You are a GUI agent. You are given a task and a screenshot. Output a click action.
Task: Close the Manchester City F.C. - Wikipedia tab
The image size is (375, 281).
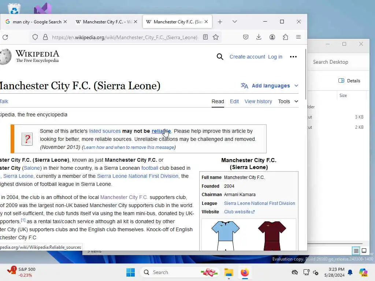pyautogui.click(x=135, y=22)
